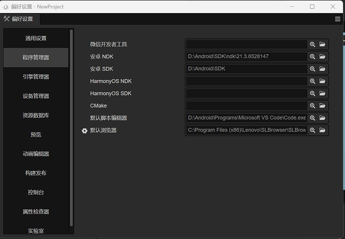The width and height of the screenshot is (345, 239).
Task: Maximize the 偏好设置 window
Action: (x=312, y=6)
